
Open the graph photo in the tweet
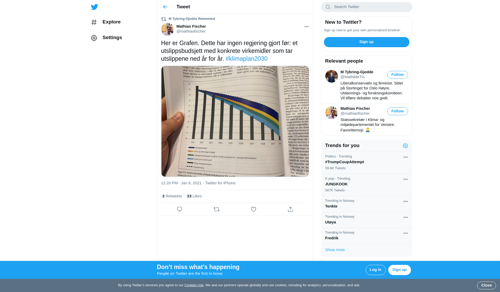tap(235, 121)
